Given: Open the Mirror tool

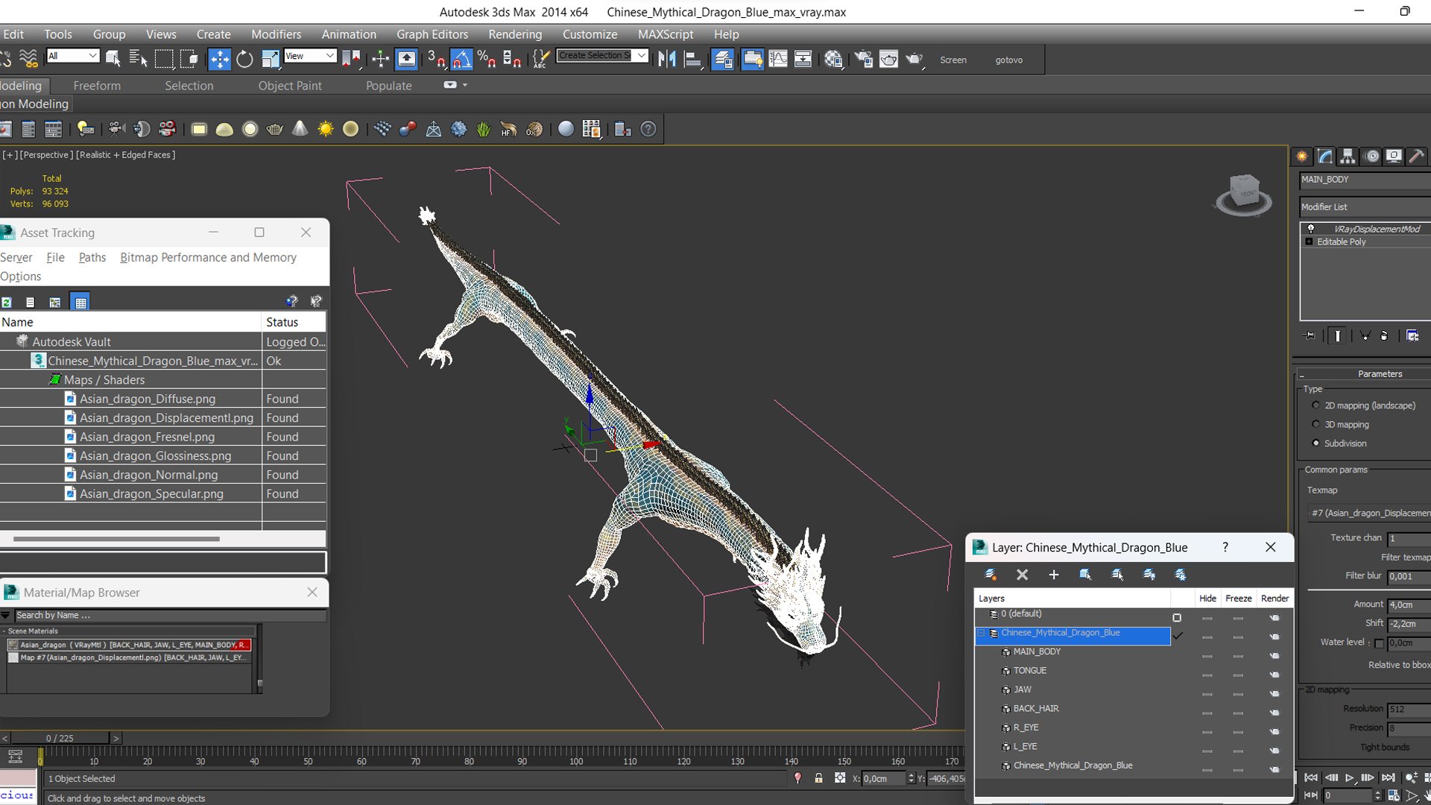Looking at the screenshot, I should click(x=667, y=59).
